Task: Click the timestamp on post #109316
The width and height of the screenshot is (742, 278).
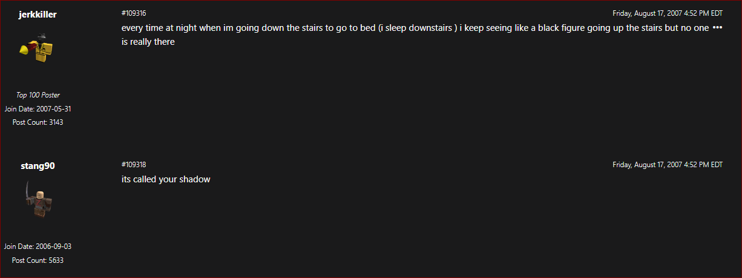Action: (667, 13)
